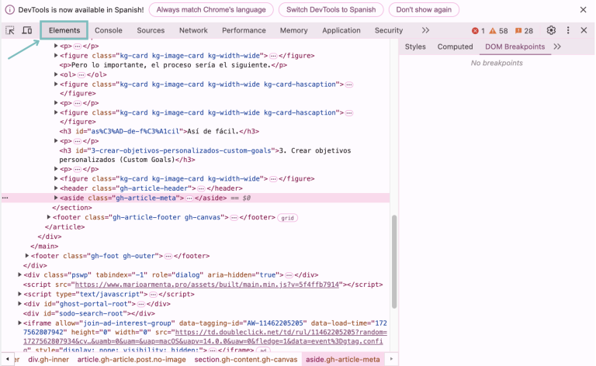Select the h3 '3. Crear objetivos personalizados' node
The height and width of the screenshot is (366, 596).
[x=205, y=155]
